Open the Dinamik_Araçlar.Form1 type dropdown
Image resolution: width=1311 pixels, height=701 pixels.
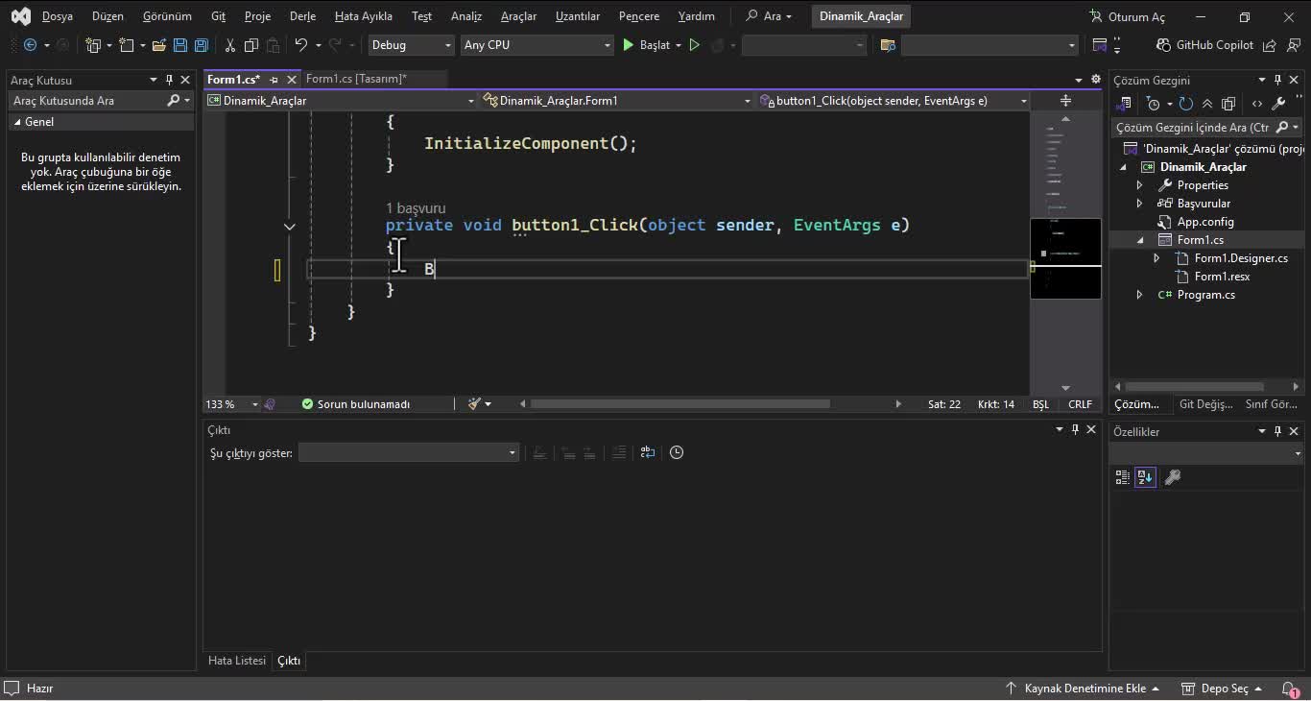point(617,101)
